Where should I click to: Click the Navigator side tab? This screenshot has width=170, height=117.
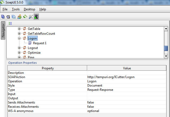click(3, 30)
